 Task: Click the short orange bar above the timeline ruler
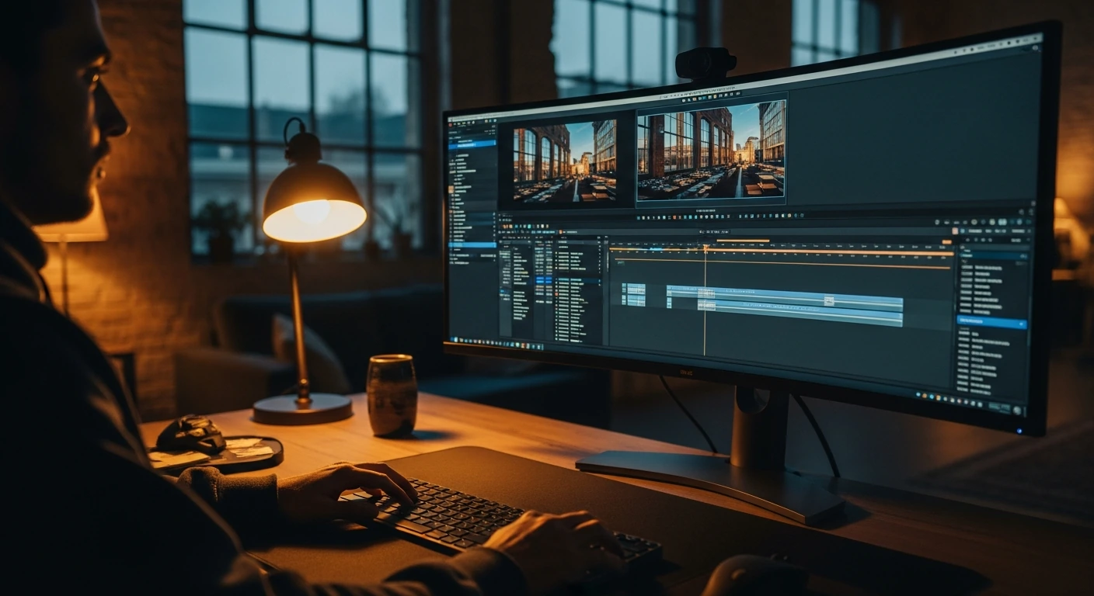[x=742, y=241]
